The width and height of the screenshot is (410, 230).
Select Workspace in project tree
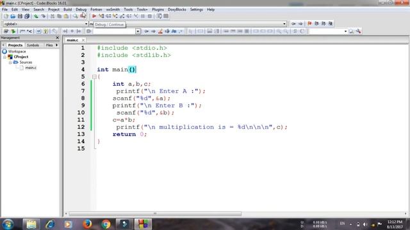[17, 52]
